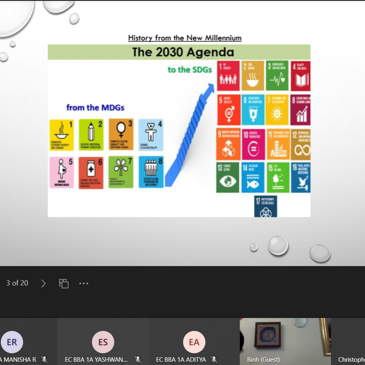Click the slide layout view icon

64,283
